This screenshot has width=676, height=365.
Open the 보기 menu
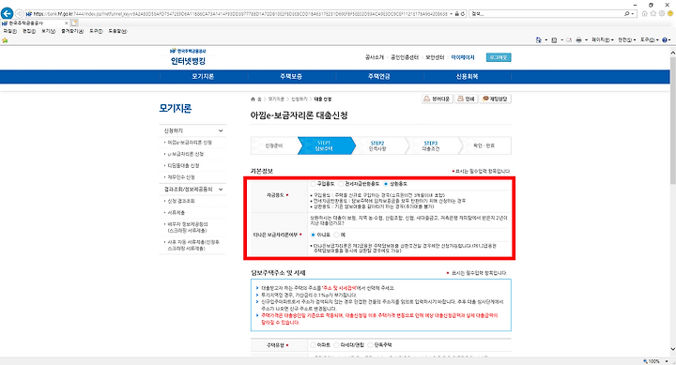(48, 31)
